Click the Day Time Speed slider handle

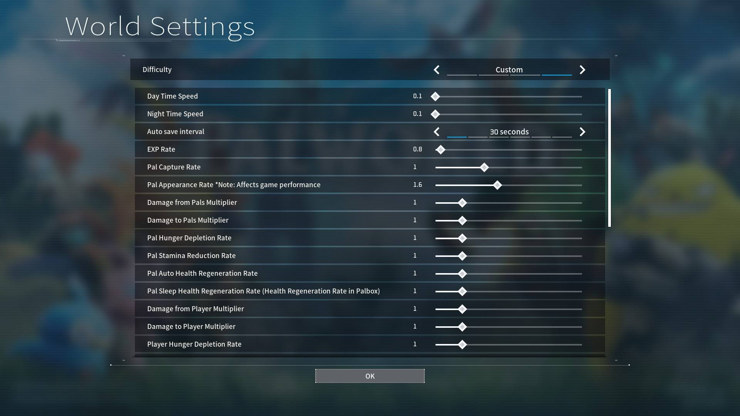[x=435, y=97]
